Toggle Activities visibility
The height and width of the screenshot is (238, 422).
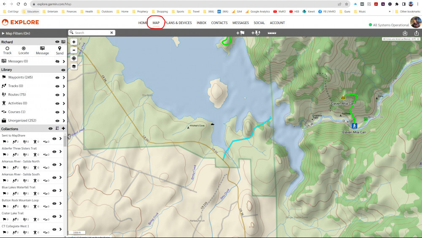(x=57, y=103)
